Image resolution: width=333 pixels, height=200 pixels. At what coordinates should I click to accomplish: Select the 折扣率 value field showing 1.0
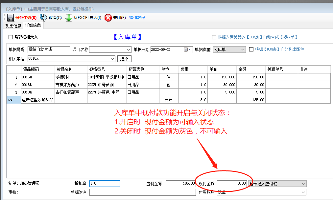click(104, 184)
